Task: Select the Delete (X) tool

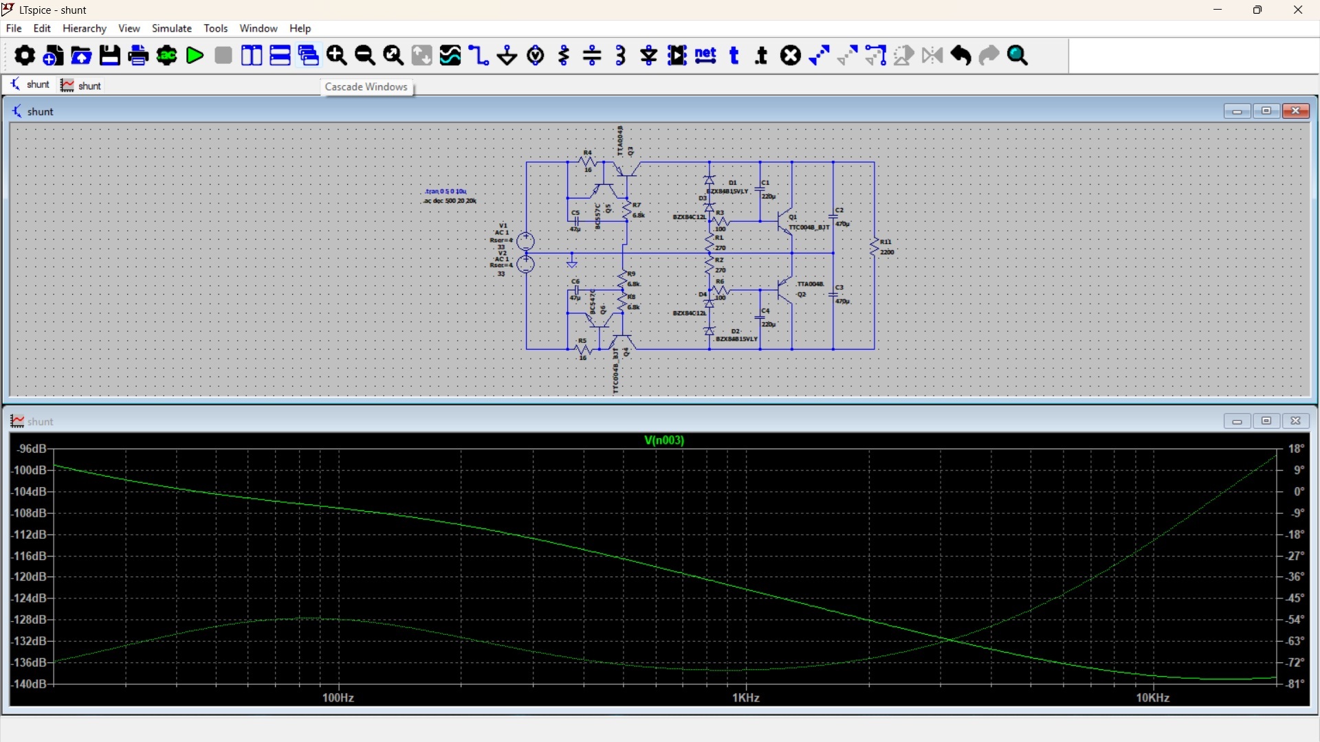Action: 791,56
